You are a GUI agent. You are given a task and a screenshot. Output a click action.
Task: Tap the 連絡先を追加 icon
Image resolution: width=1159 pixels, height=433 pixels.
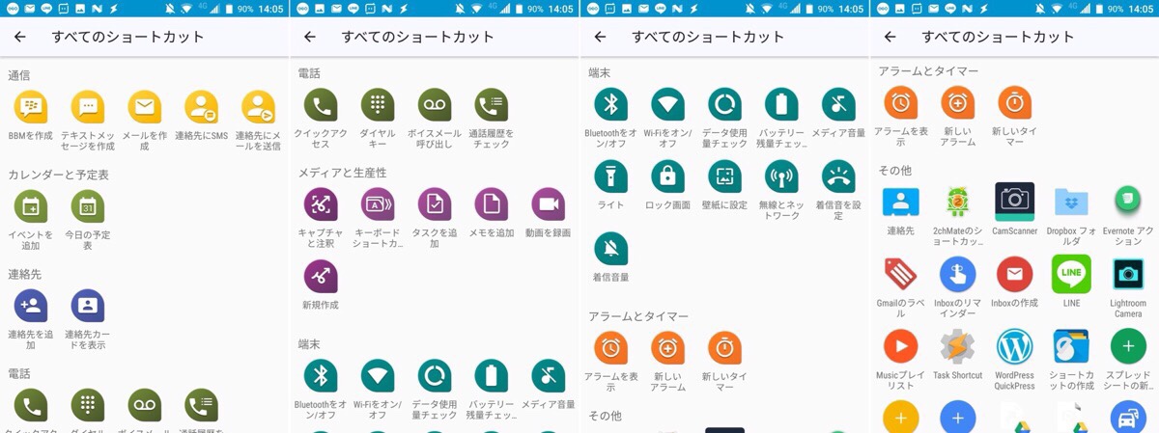pyautogui.click(x=31, y=306)
